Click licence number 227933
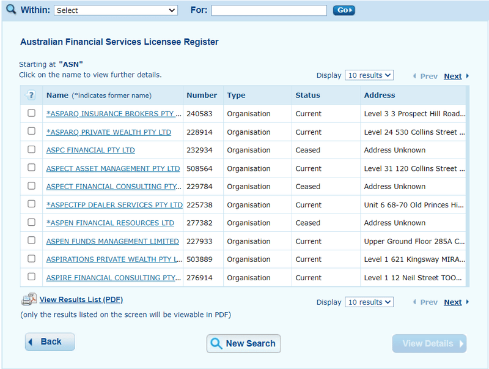 click(200, 242)
